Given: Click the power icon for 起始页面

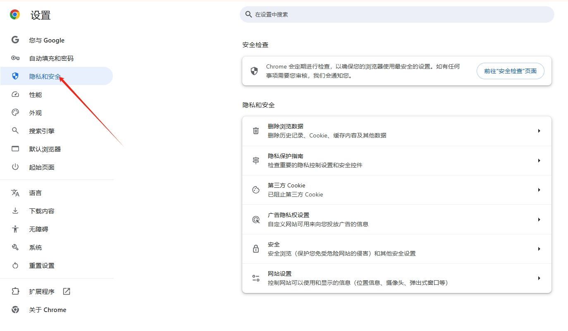Looking at the screenshot, I should pyautogui.click(x=15, y=167).
